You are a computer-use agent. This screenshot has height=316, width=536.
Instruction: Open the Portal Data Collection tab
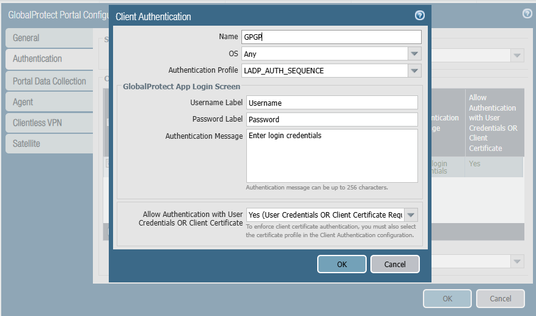pyautogui.click(x=50, y=81)
